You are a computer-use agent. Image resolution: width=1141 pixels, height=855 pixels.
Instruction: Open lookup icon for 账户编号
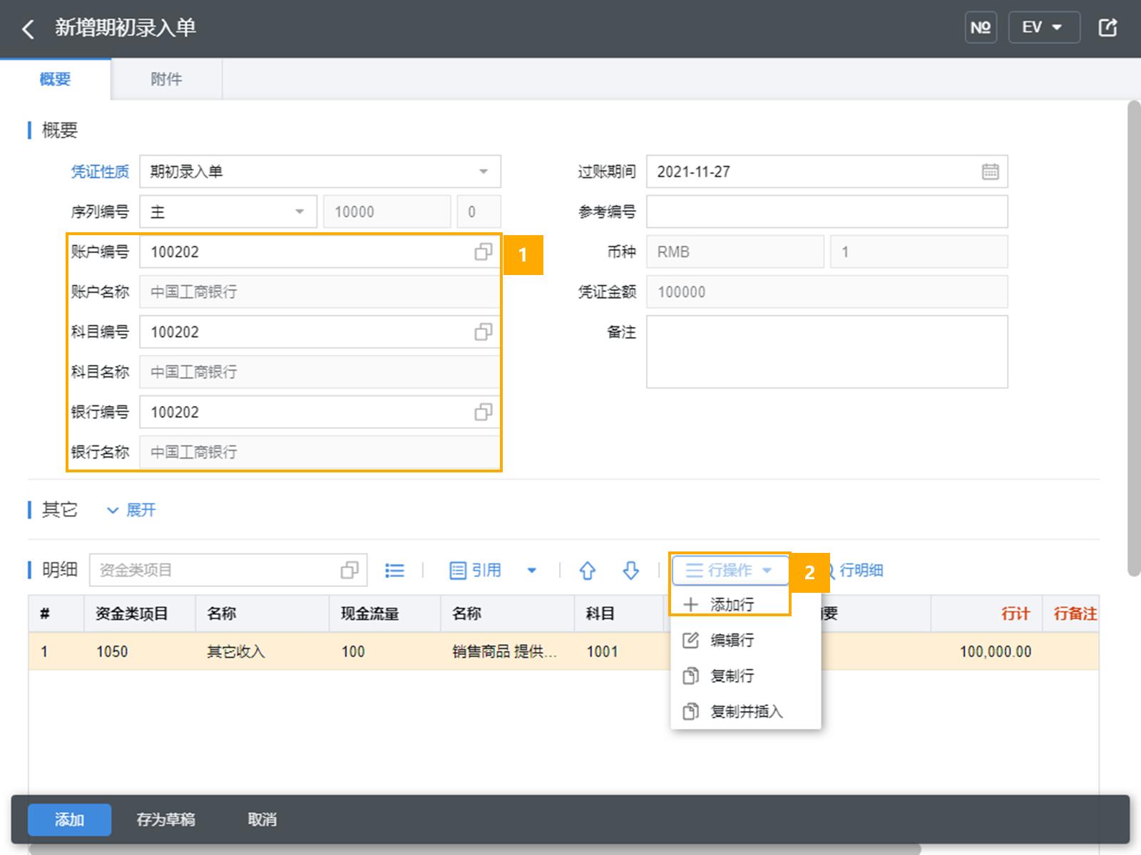[x=483, y=252]
